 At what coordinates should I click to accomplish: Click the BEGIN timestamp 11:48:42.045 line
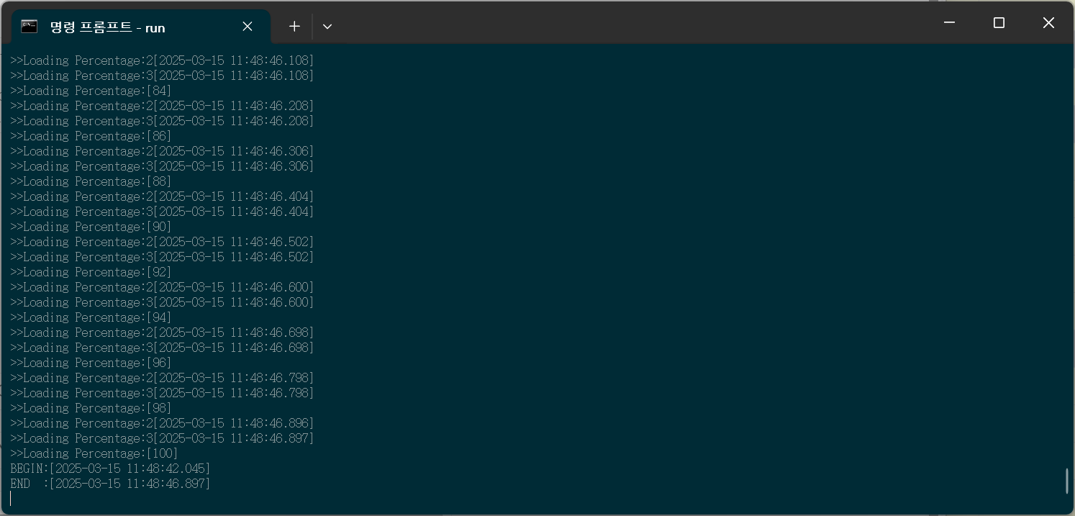tap(110, 469)
